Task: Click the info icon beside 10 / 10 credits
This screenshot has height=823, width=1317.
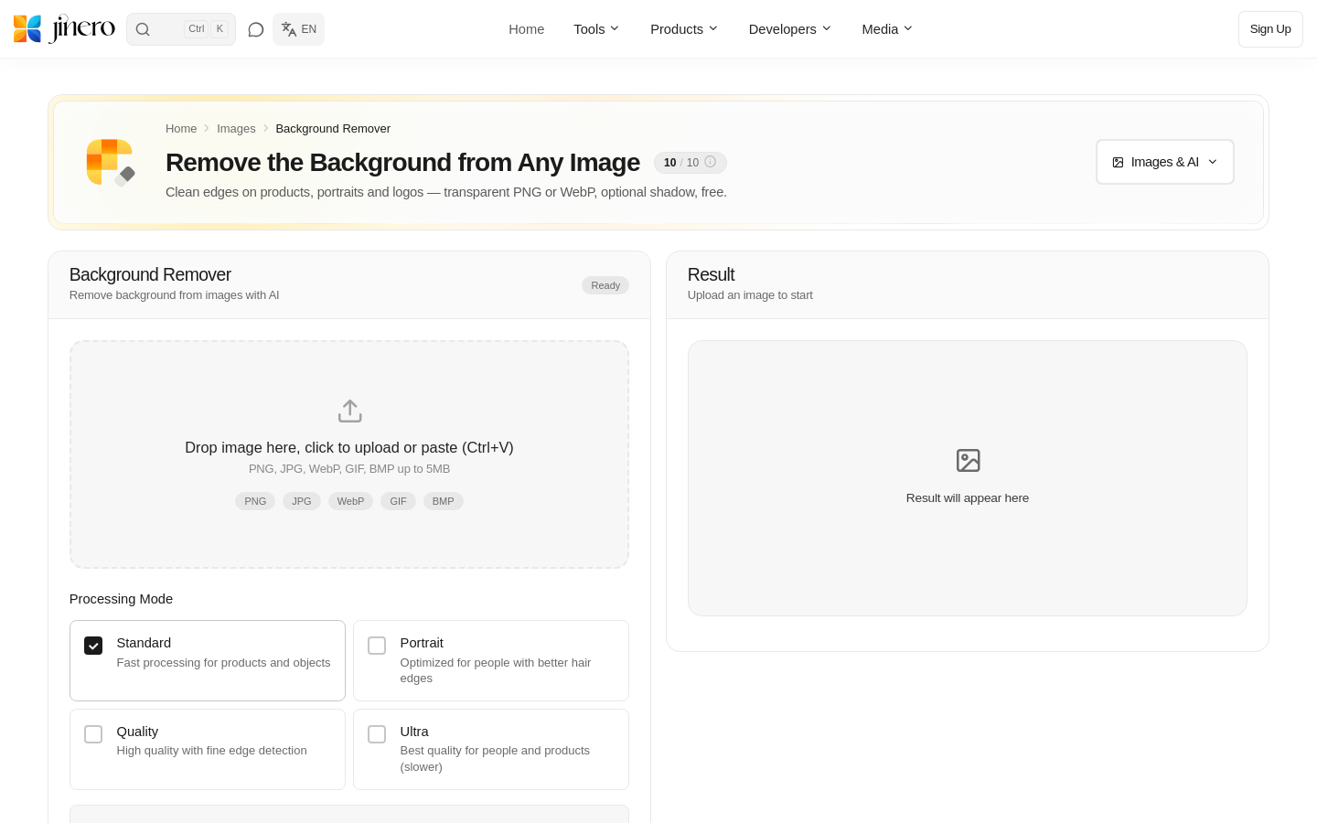Action: point(710,162)
